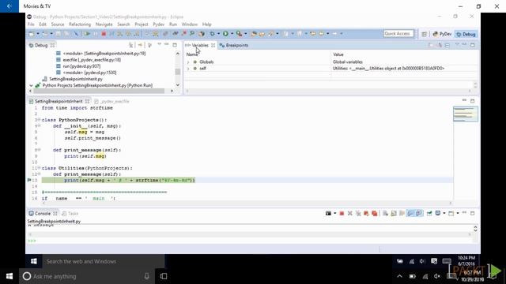Open the External Tools dropdown arrow
This screenshot has width=506, height=284.
(x=245, y=33)
